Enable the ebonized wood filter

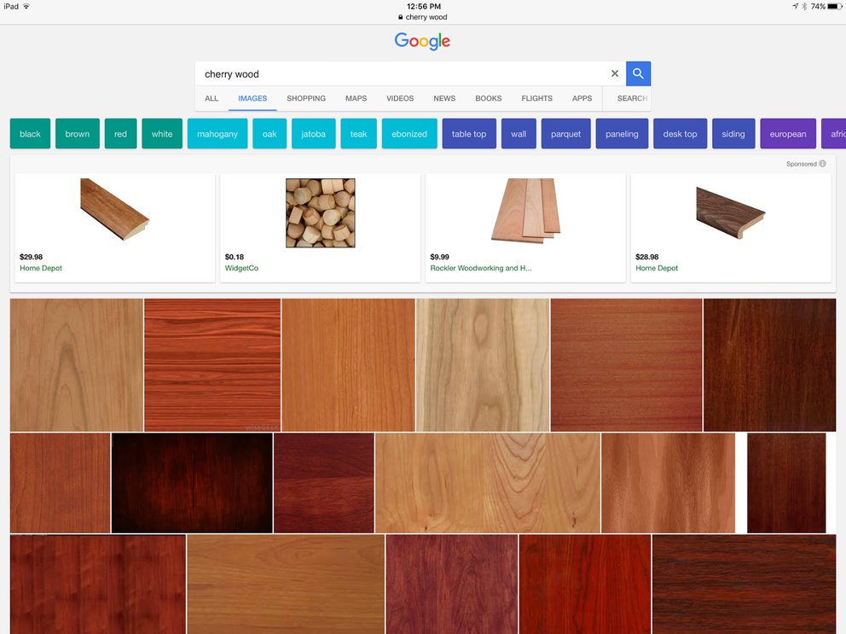coord(409,133)
